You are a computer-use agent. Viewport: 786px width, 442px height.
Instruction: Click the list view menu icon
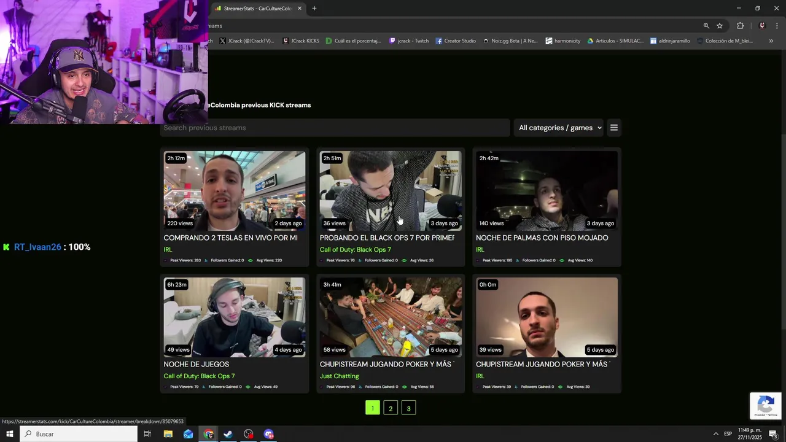(613, 128)
